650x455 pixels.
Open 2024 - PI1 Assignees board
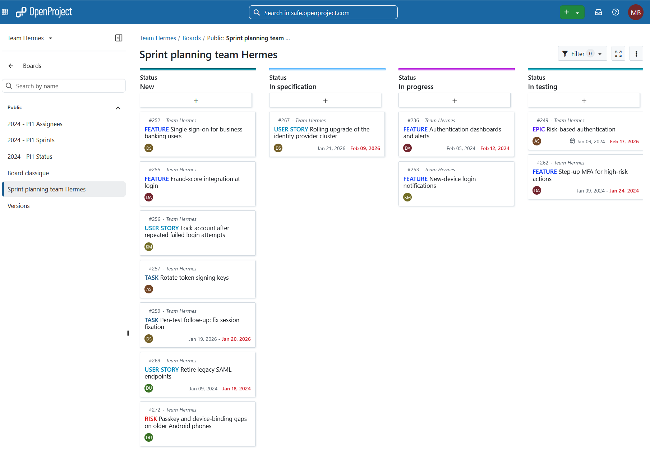tap(35, 124)
